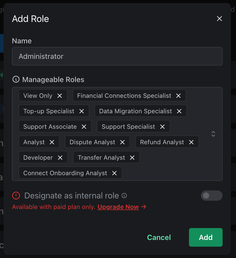Open the Manageable Roles selector chevron
Image resolution: width=236 pixels, height=258 pixels.
click(213, 134)
